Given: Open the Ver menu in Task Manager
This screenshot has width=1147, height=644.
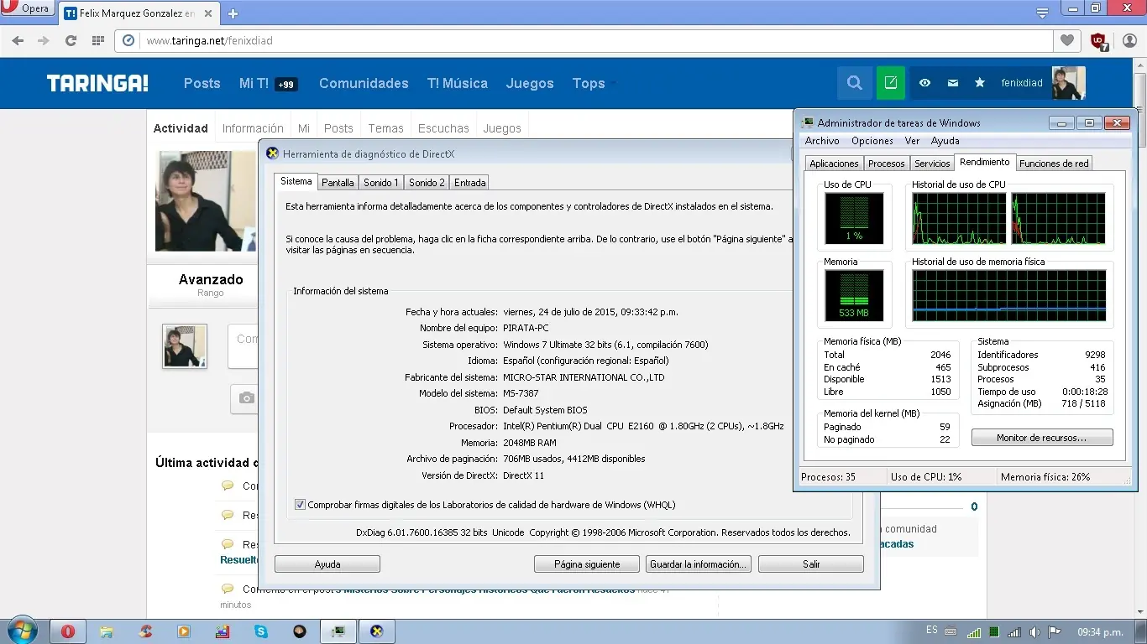Looking at the screenshot, I should click(912, 141).
